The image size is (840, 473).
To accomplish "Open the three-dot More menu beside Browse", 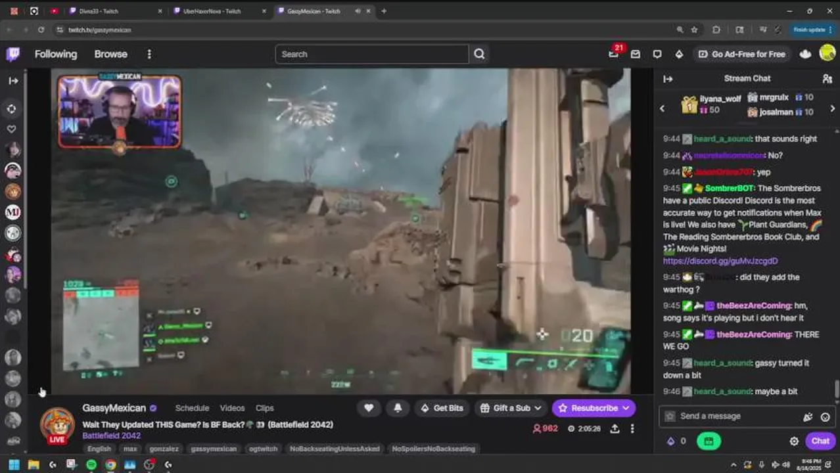I will coord(149,54).
